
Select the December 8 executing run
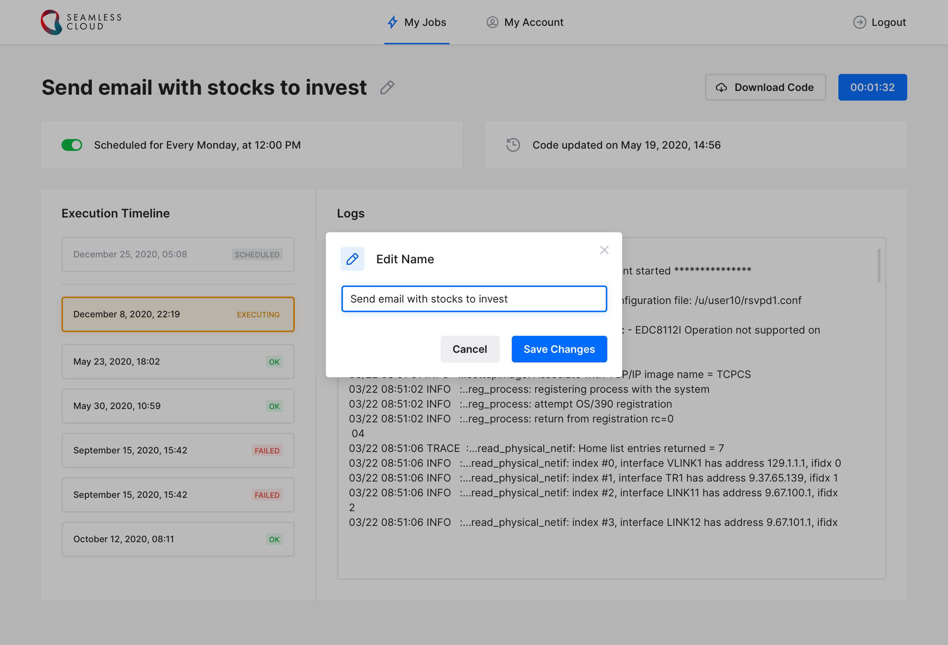178,314
